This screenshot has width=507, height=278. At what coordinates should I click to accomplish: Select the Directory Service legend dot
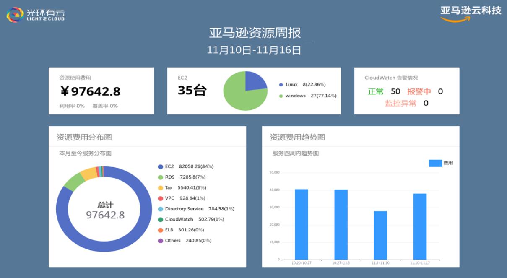pyautogui.click(x=160, y=209)
